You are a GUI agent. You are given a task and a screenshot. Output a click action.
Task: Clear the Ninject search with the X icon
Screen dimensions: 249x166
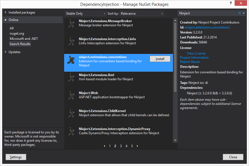tap(240, 13)
